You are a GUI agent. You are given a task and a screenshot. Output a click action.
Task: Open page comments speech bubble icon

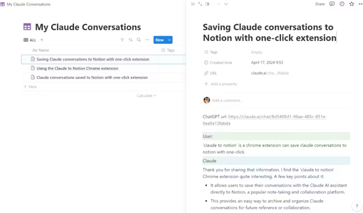[x=332, y=4]
